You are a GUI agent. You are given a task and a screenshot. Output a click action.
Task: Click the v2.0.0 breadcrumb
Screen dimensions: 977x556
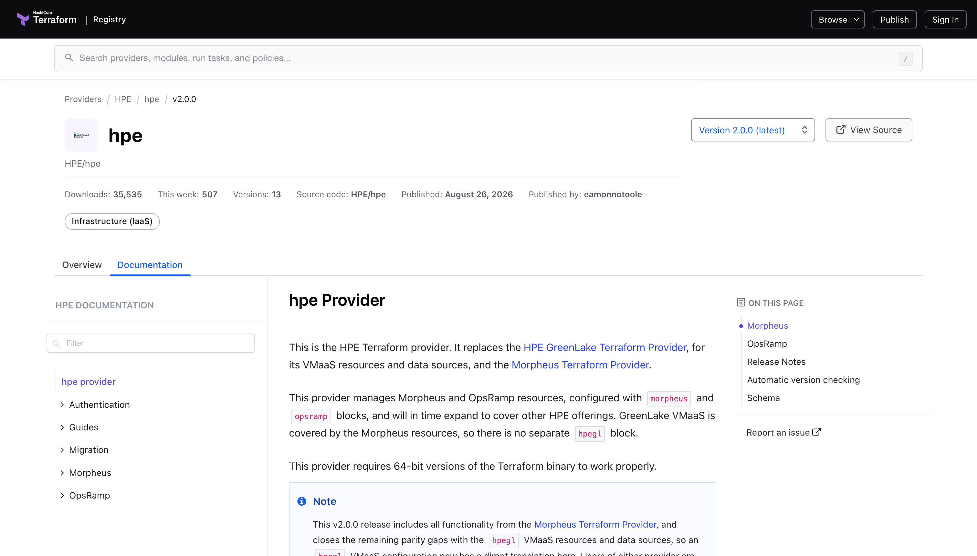pyautogui.click(x=184, y=99)
